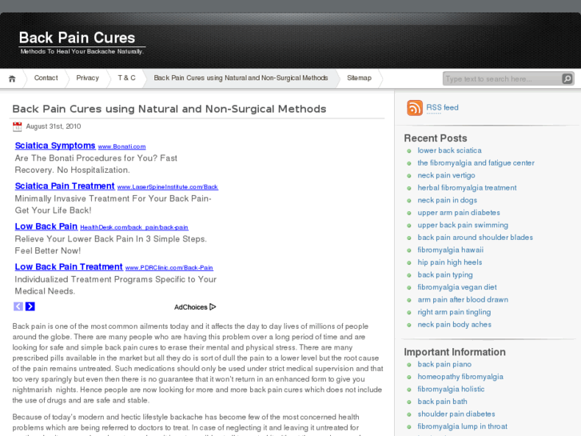Click the AdChoices label

click(191, 307)
